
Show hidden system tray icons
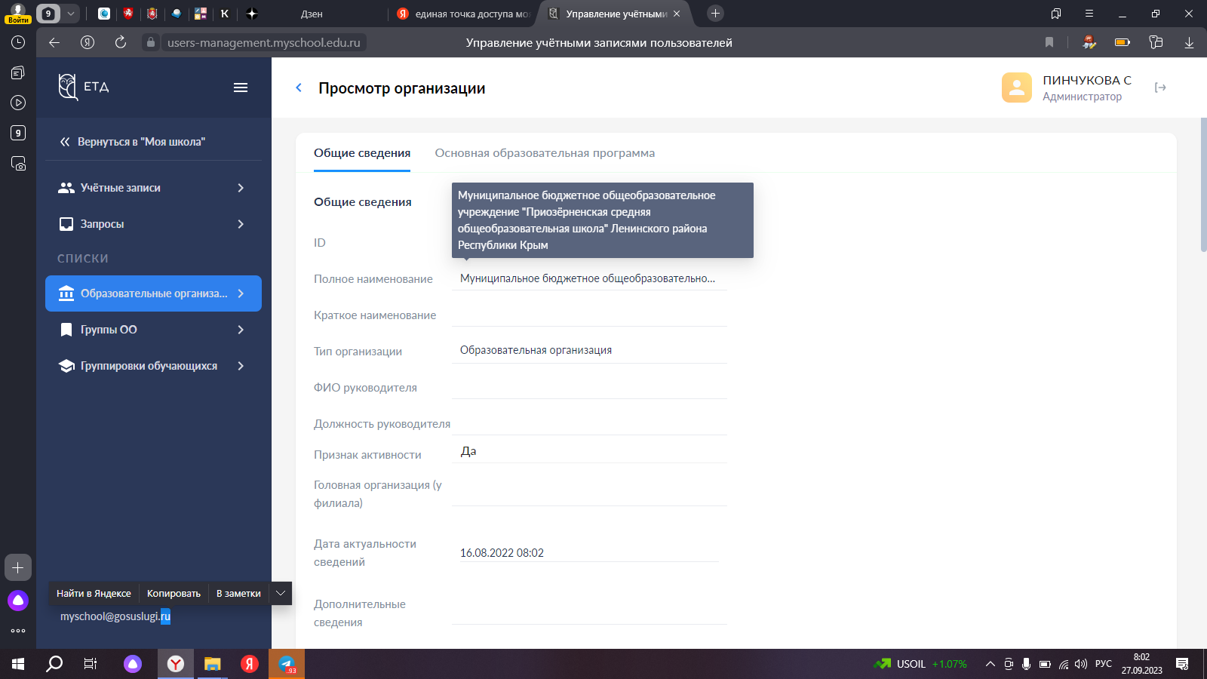pyautogui.click(x=990, y=664)
